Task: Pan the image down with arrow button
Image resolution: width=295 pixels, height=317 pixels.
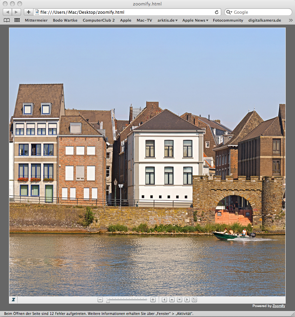Action: [x=179, y=300]
